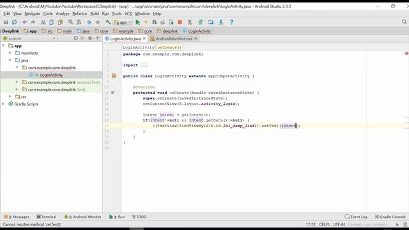Viewport: 409px width, 230px height.
Task: Open the SDK Manager download icon
Action: point(221,22)
